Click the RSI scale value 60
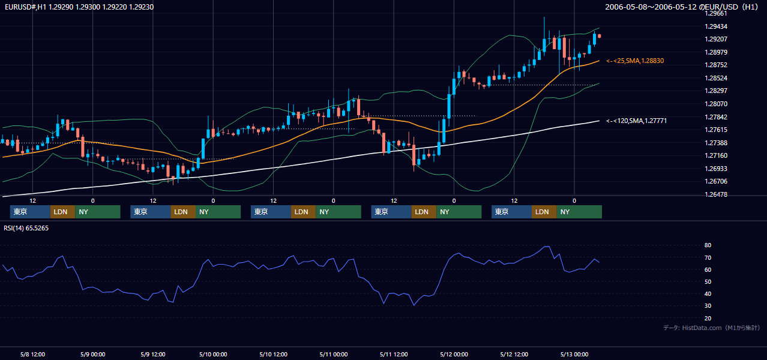 (x=708, y=270)
